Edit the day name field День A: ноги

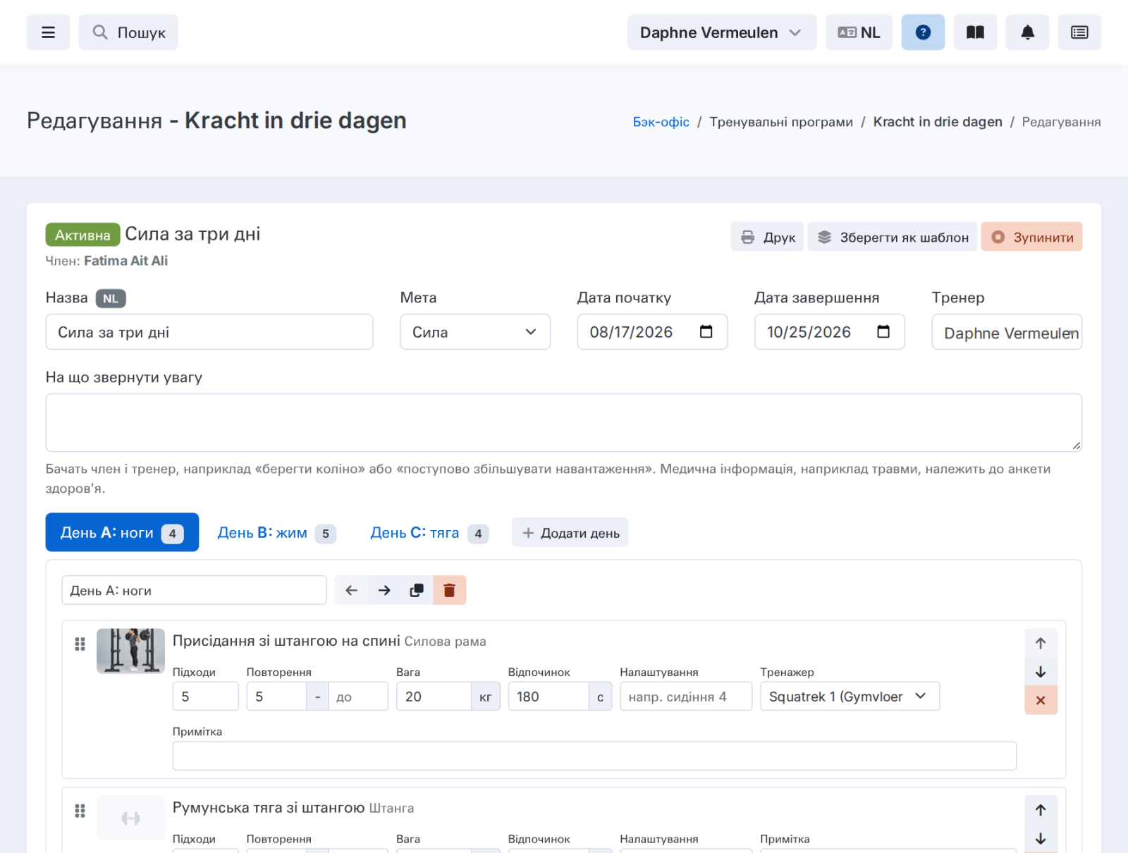194,590
